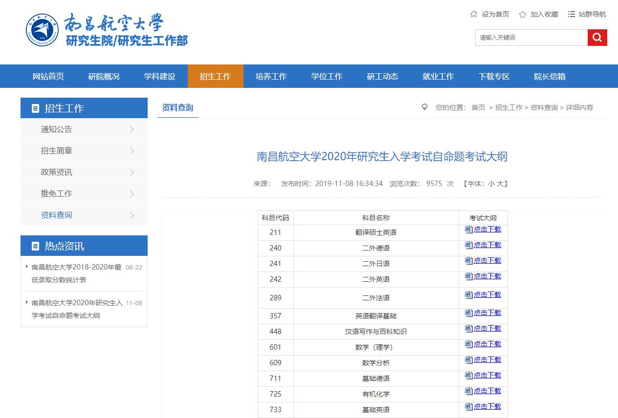Click 设为首页 link at top

[496, 14]
